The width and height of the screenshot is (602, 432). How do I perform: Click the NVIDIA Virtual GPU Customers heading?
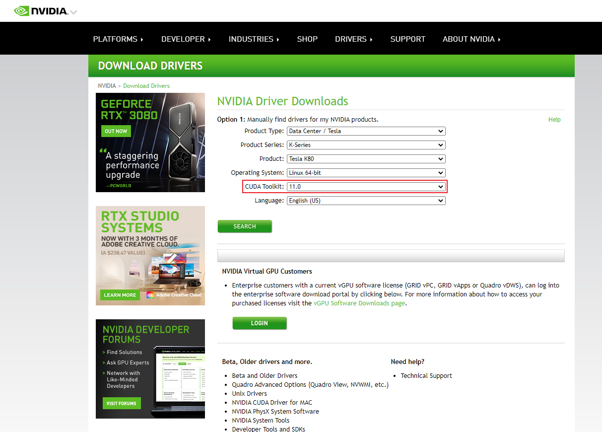click(x=267, y=272)
